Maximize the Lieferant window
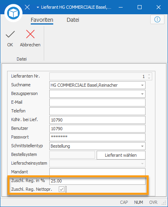 (140, 7)
